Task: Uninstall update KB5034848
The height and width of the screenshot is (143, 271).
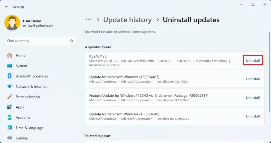Action: pos(253,116)
